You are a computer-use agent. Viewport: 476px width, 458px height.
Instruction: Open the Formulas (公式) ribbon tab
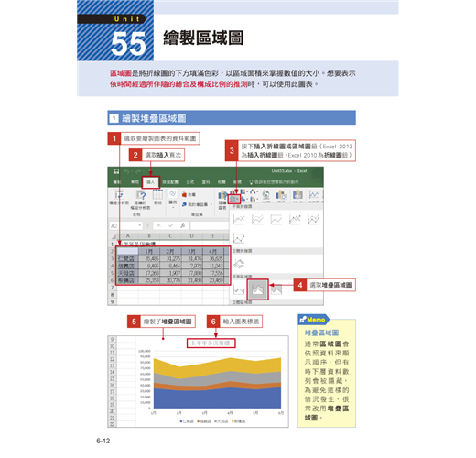[190, 182]
